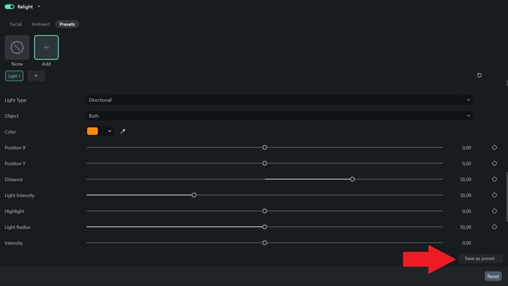Add a new light with plus button
This screenshot has width=508, height=286.
pyautogui.click(x=36, y=76)
